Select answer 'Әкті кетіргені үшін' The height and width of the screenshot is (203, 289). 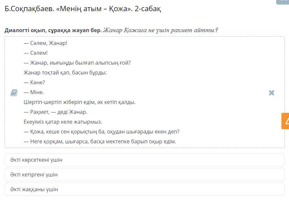pyautogui.click(x=144, y=174)
